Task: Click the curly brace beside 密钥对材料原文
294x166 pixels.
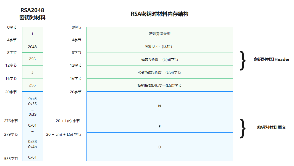Action: coord(243,128)
